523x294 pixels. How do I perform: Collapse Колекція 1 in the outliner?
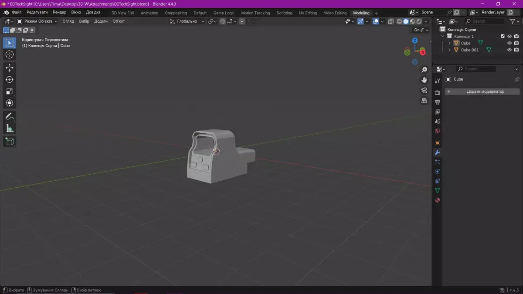coord(443,36)
